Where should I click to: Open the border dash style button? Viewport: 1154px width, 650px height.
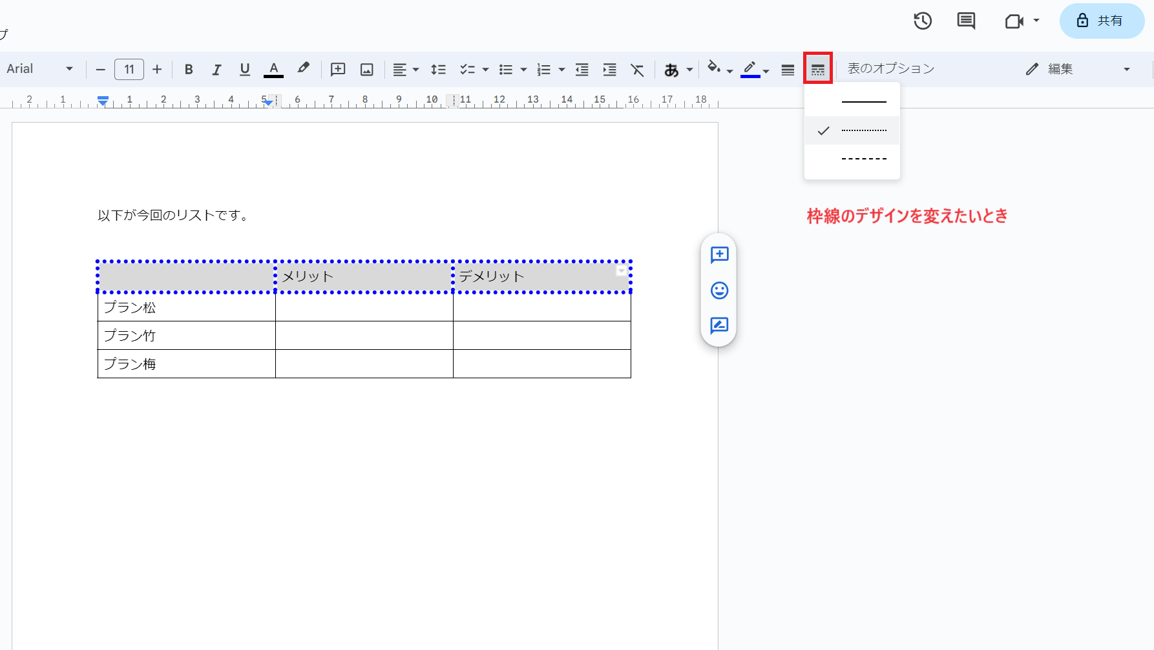(818, 69)
